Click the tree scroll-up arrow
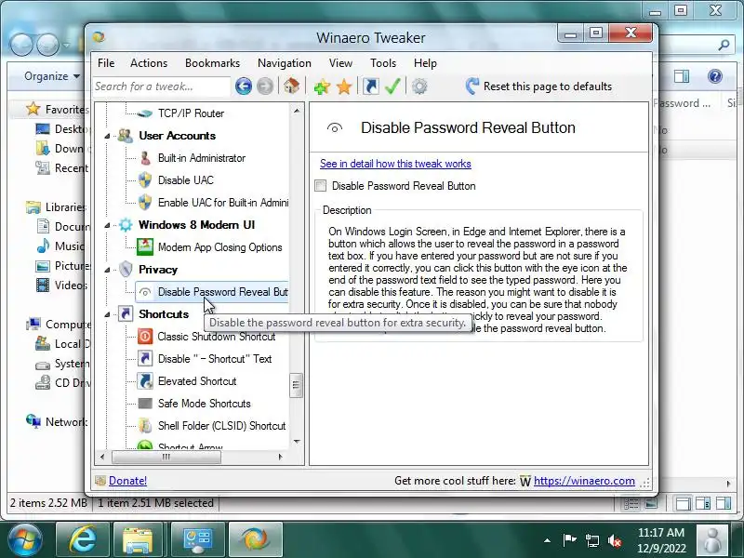This screenshot has height=558, width=744. (x=297, y=111)
